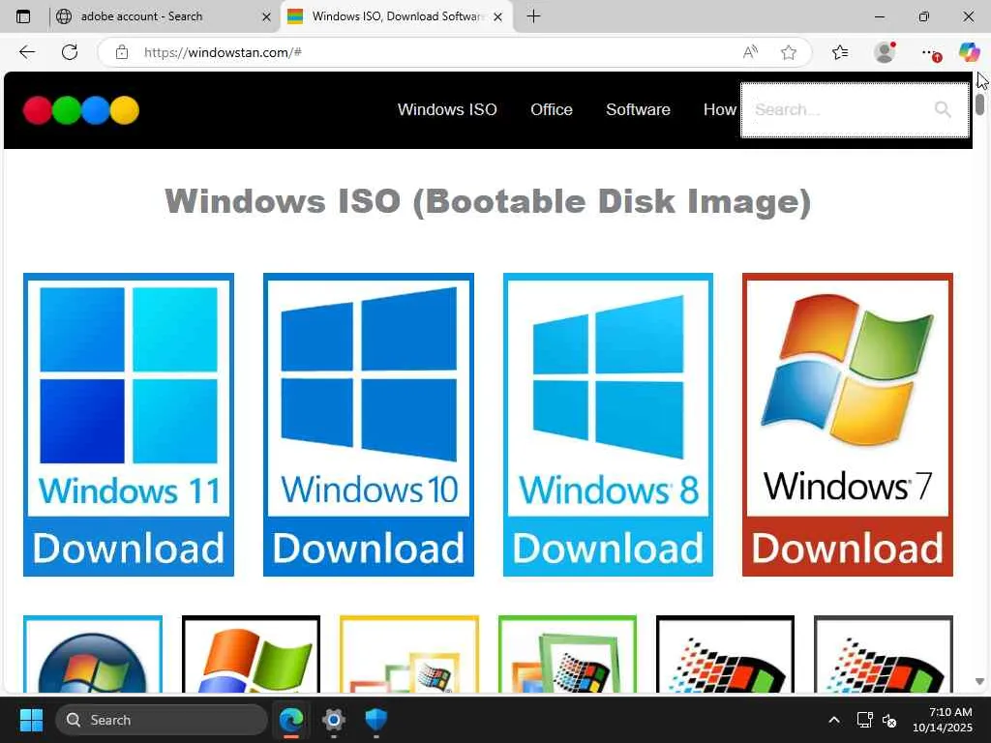
Task: Open the tab actions menu icon
Action: pyautogui.click(x=23, y=16)
